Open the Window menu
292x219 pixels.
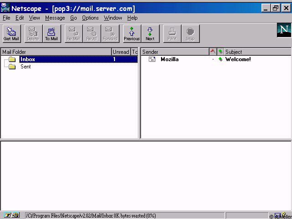tap(113, 18)
